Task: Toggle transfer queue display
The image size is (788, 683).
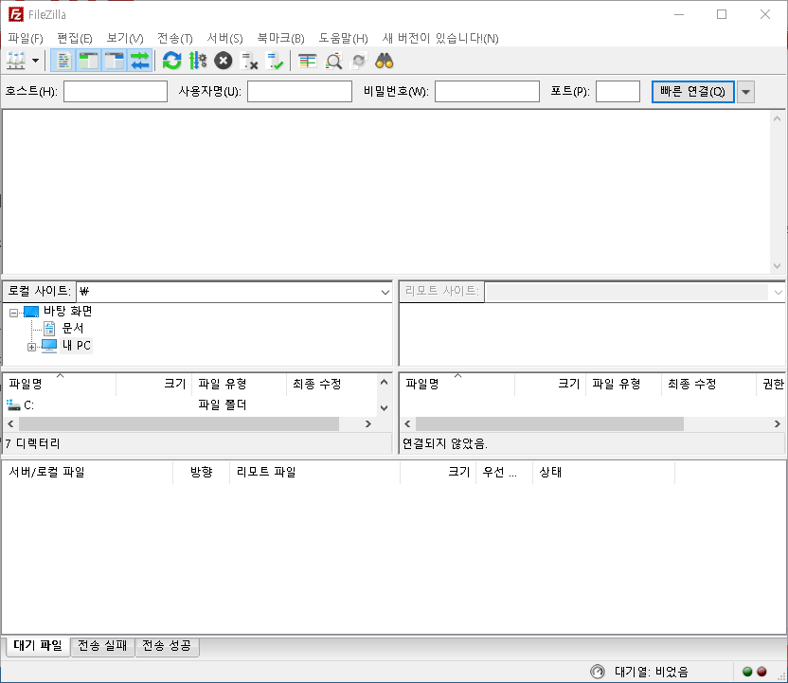Action: (x=140, y=61)
